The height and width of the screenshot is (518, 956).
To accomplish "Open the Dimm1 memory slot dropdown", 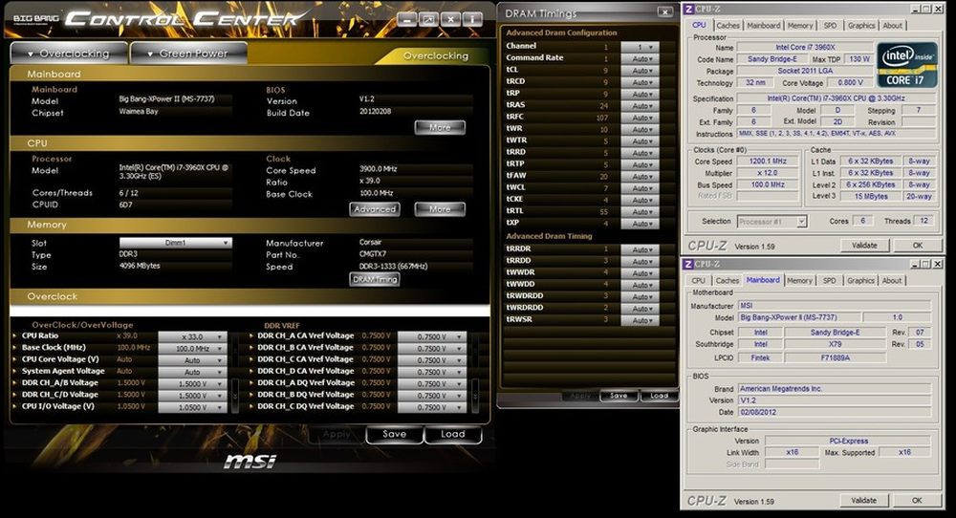I will pyautogui.click(x=175, y=243).
